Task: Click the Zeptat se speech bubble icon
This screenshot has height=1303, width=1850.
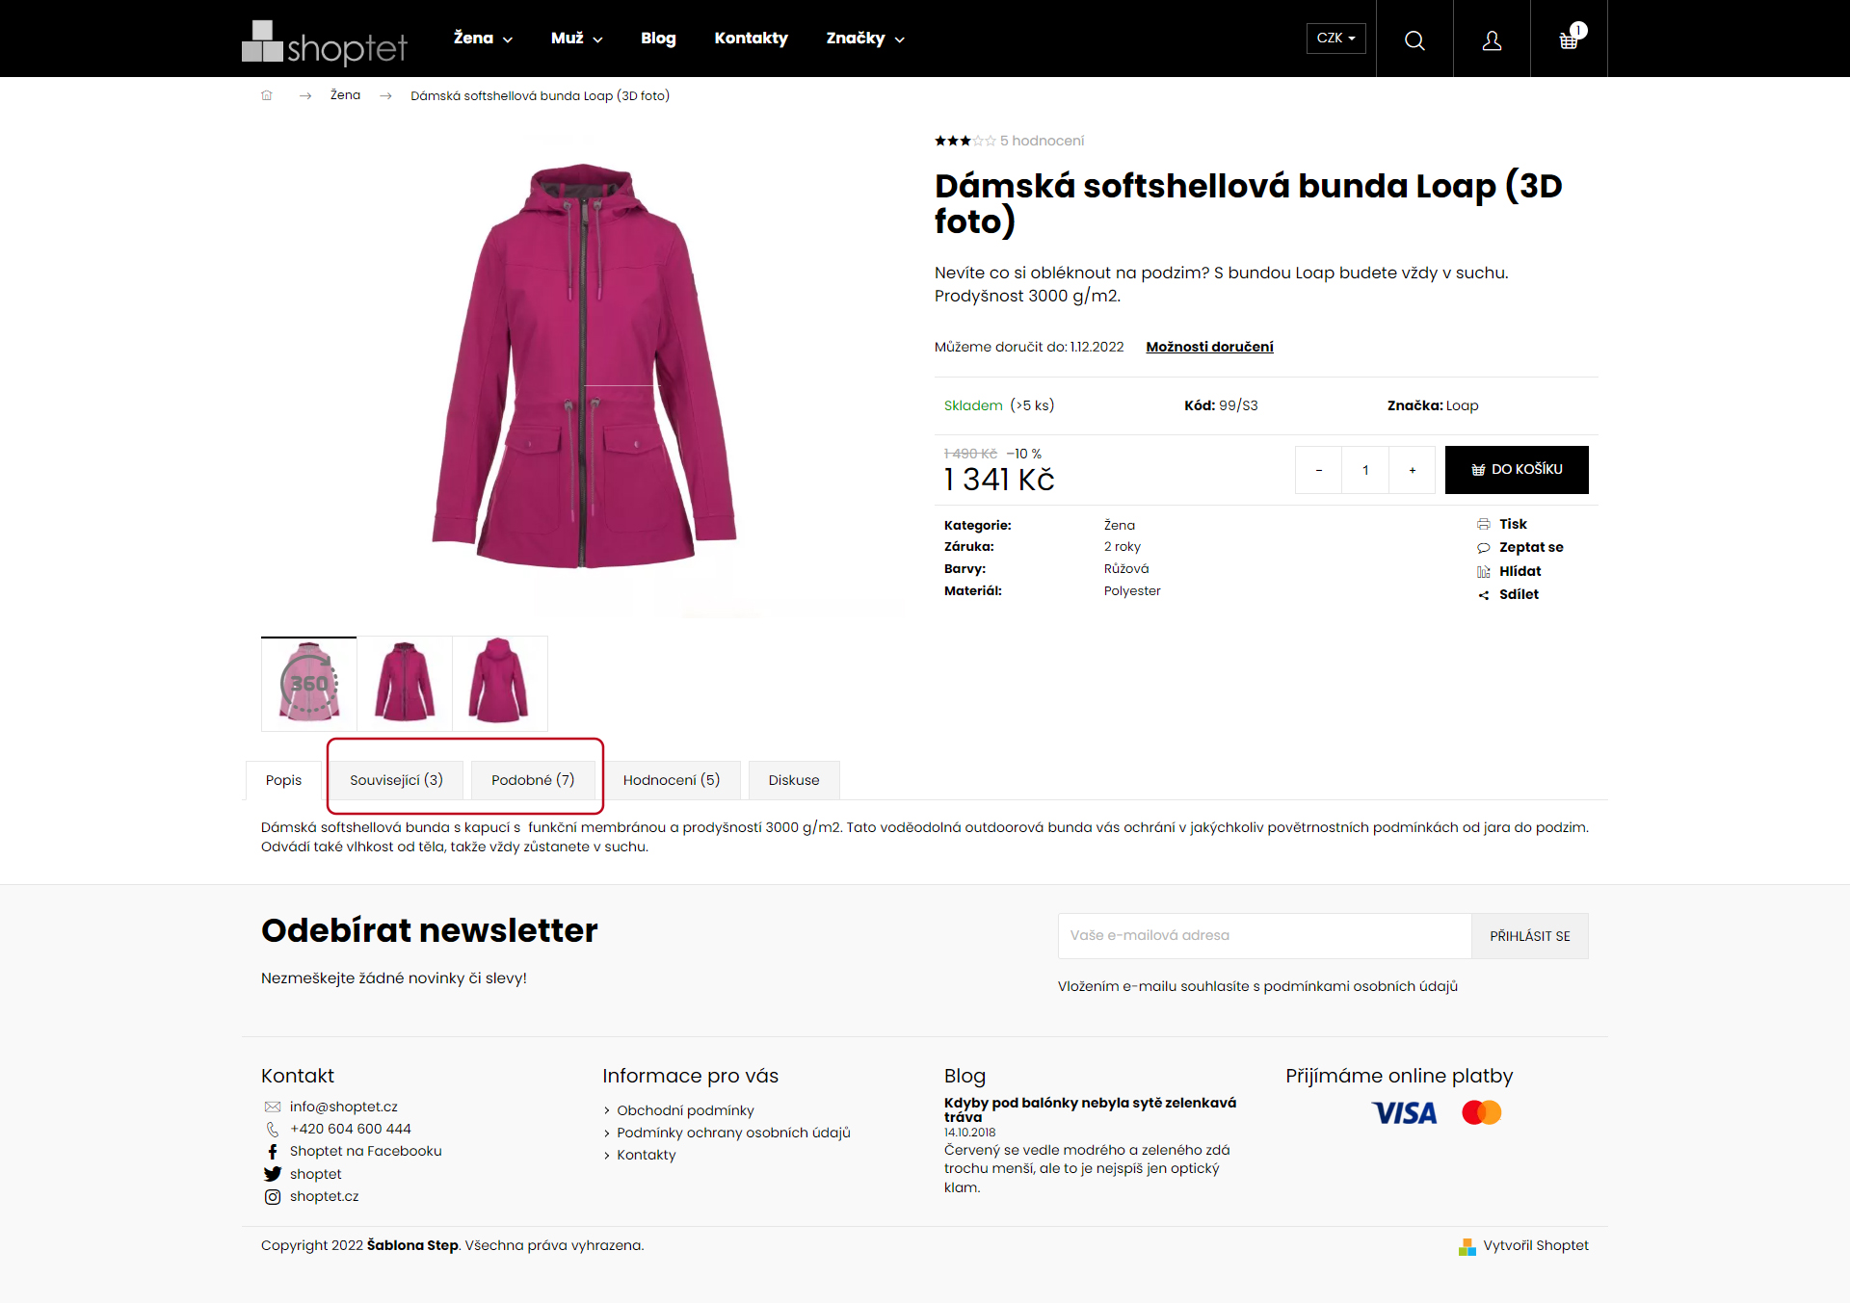Action: coord(1484,548)
